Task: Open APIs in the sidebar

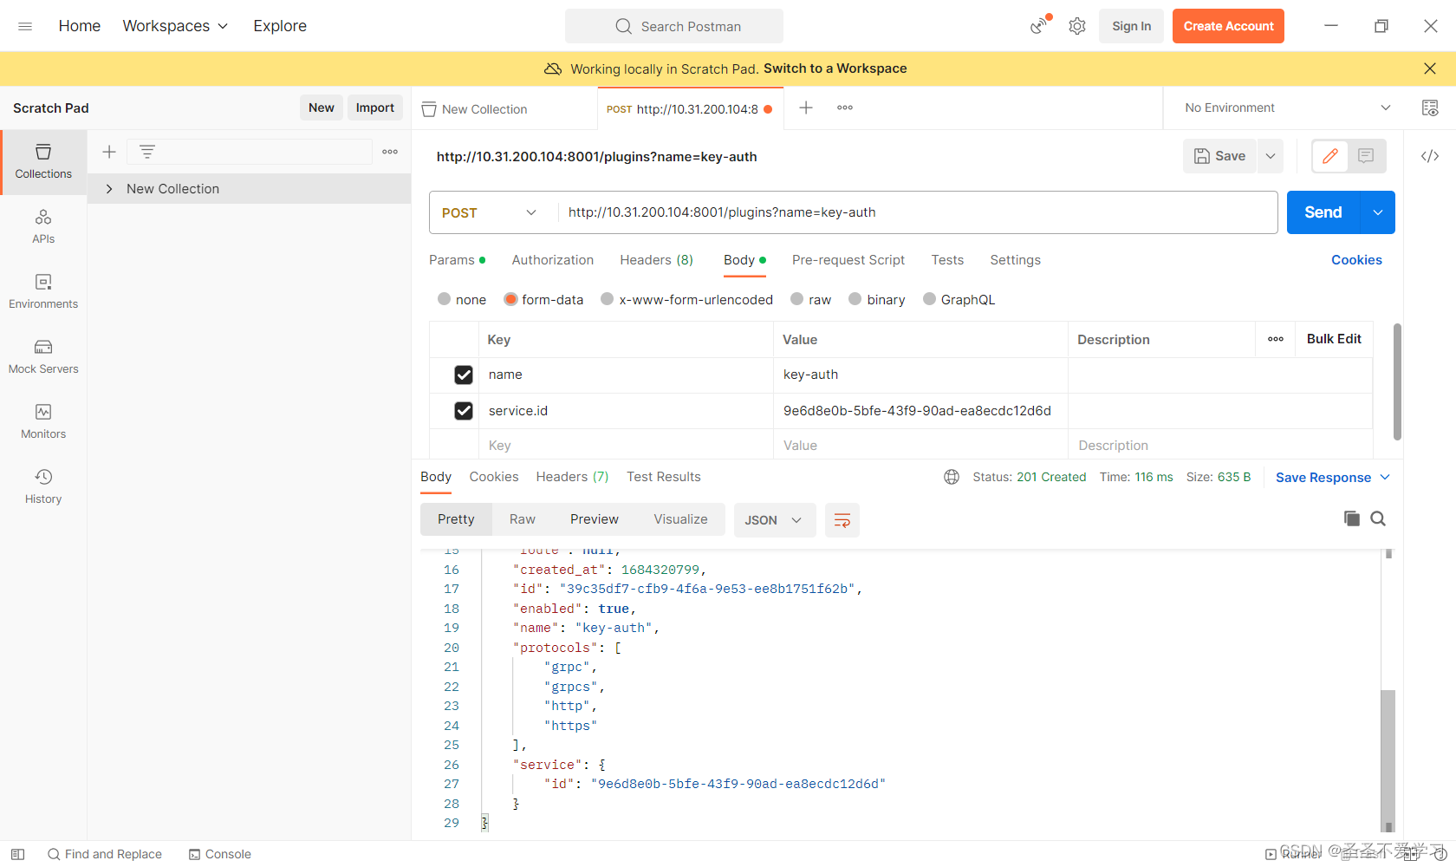Action: pos(43,226)
